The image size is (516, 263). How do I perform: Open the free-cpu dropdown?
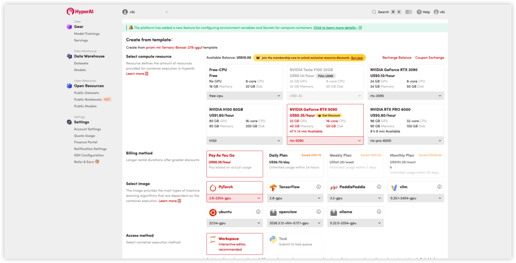[245, 96]
